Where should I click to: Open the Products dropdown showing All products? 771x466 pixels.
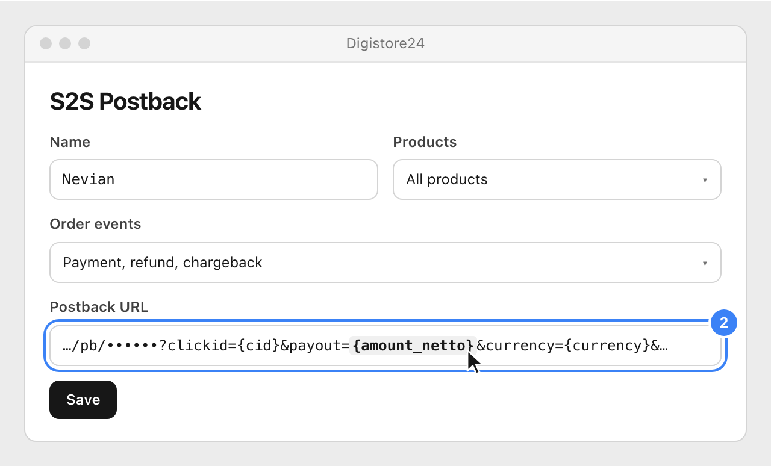[x=557, y=179]
